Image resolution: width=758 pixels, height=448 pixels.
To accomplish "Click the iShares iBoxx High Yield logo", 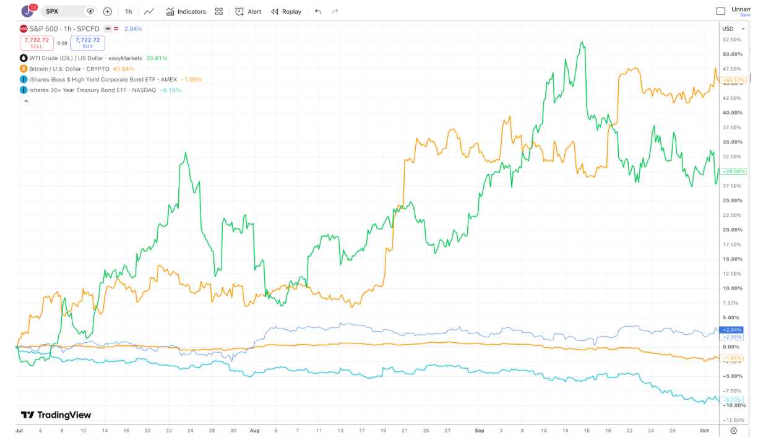I will (24, 79).
